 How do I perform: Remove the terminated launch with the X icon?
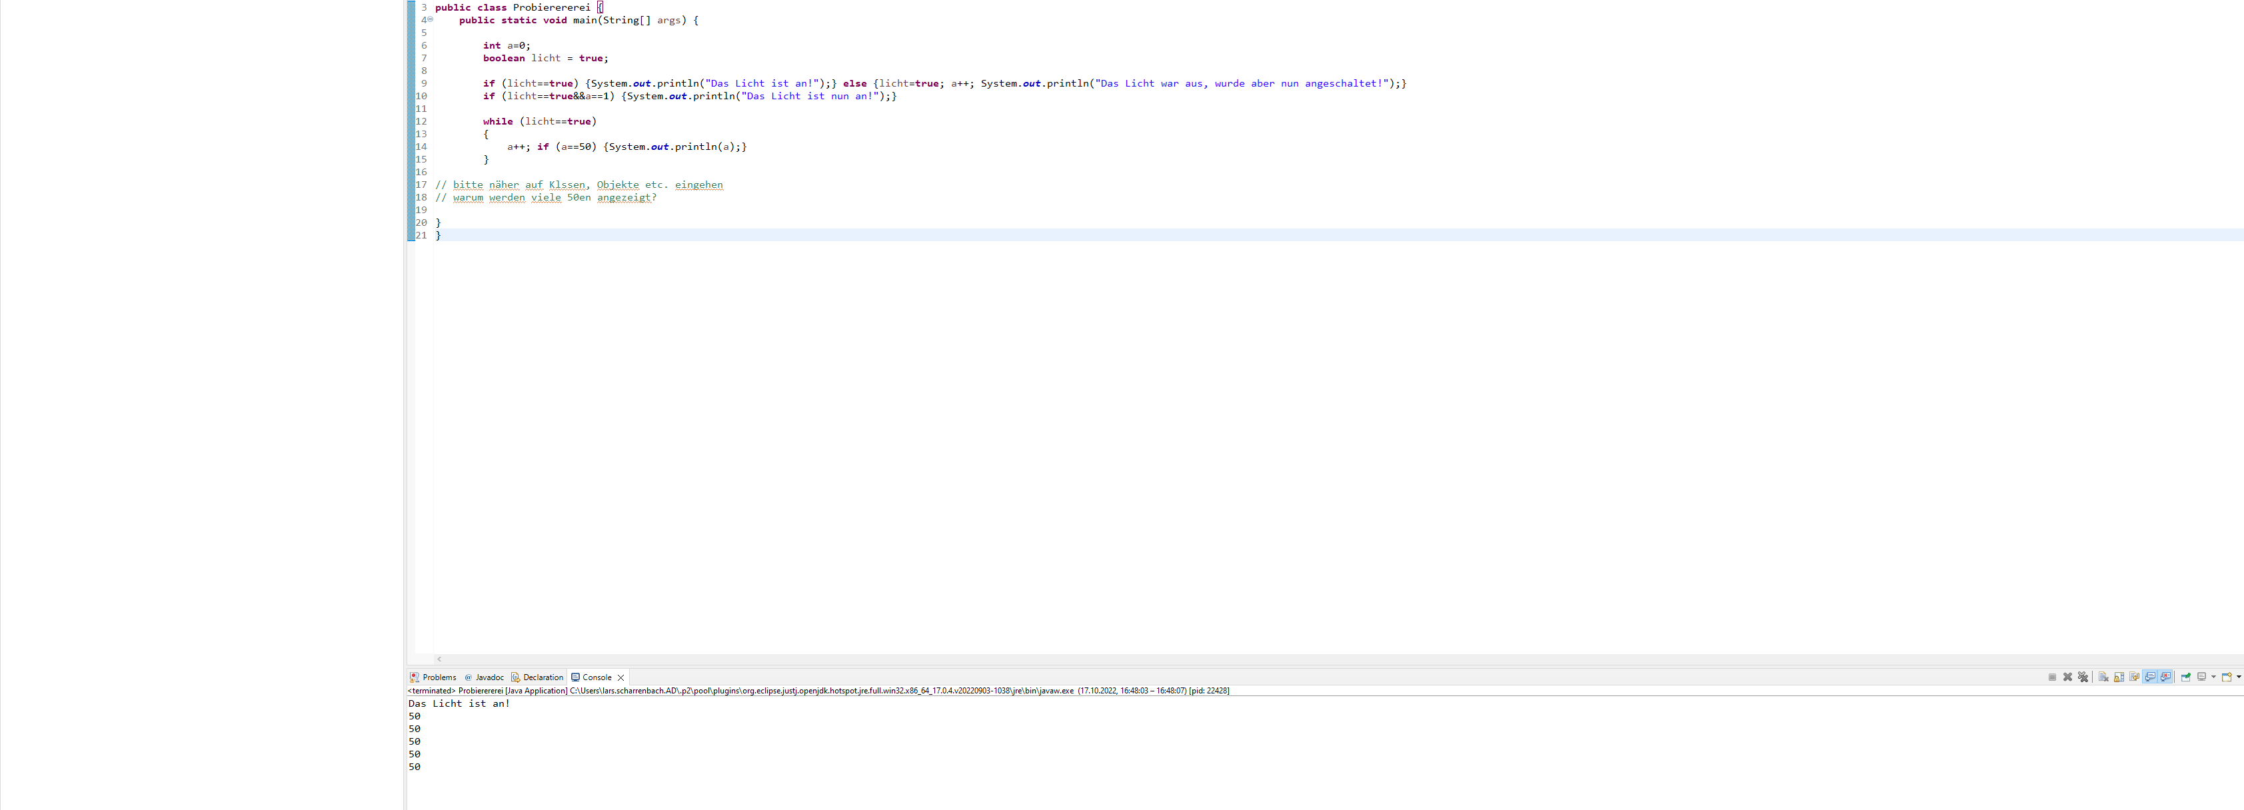2067,677
